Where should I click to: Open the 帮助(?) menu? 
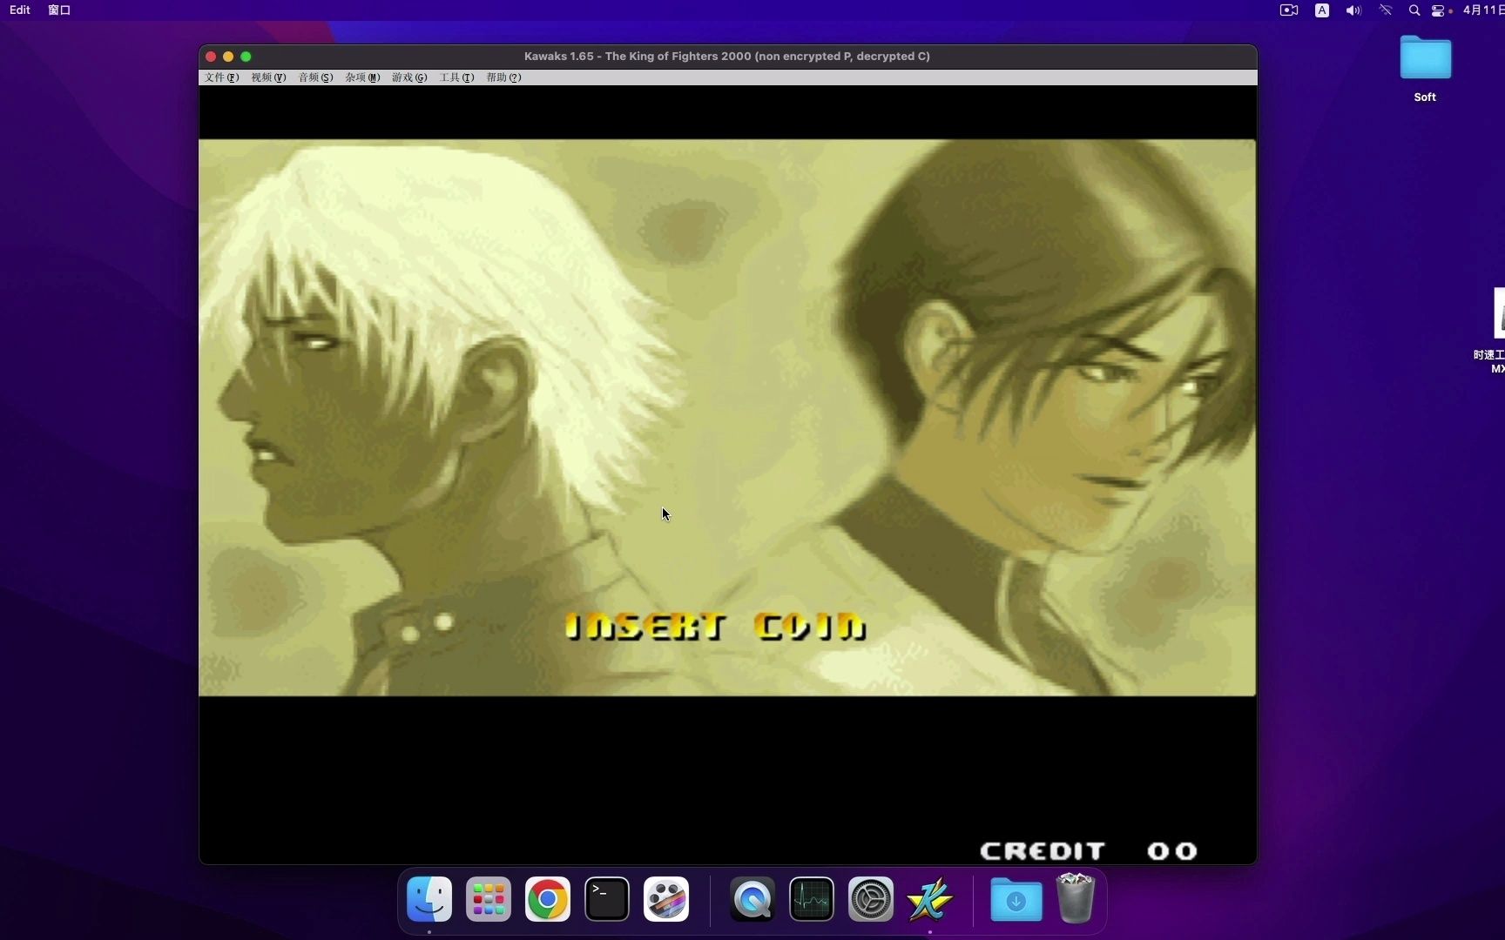coord(503,77)
